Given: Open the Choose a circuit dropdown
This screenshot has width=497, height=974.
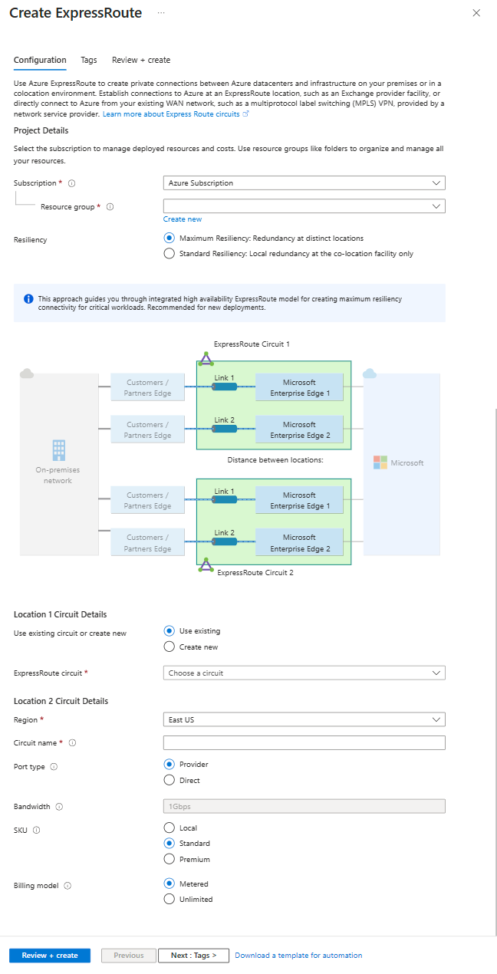Looking at the screenshot, I should click(304, 673).
